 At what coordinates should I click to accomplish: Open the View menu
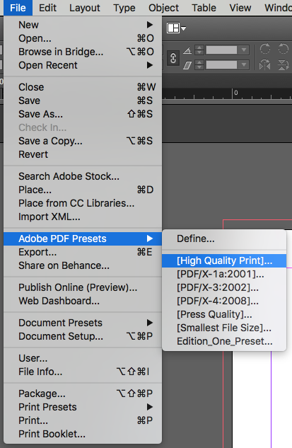point(240,8)
